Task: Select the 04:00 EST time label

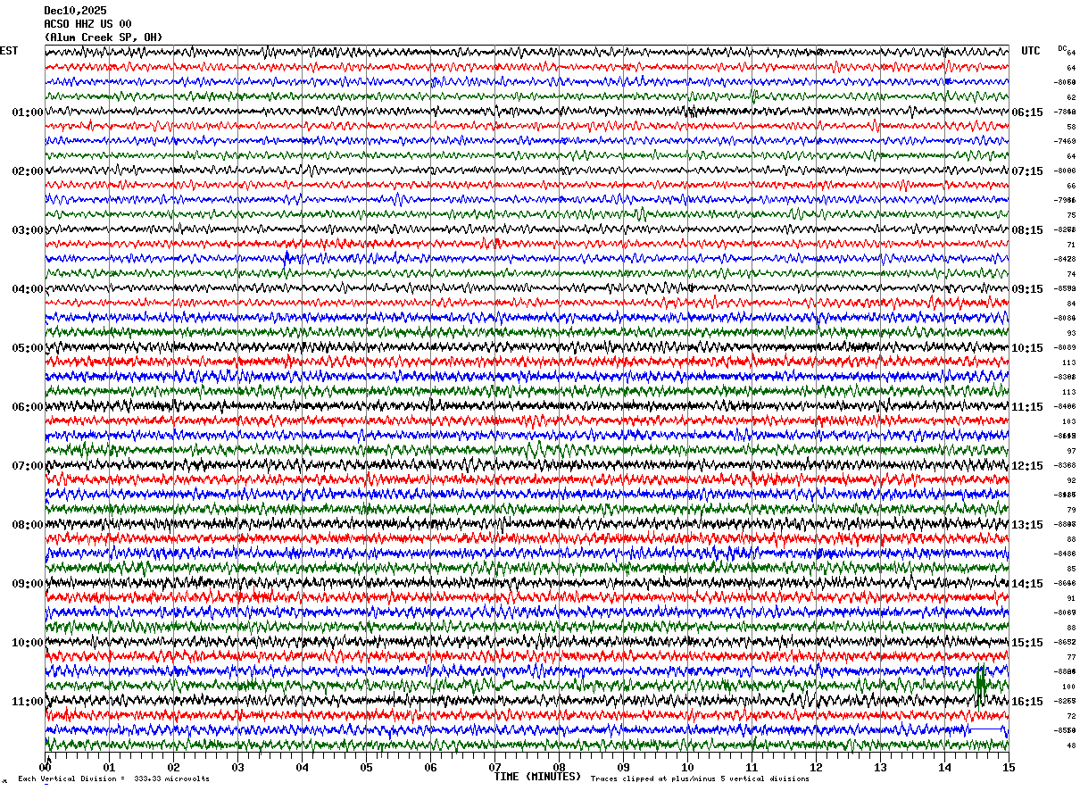Action: coord(27,289)
